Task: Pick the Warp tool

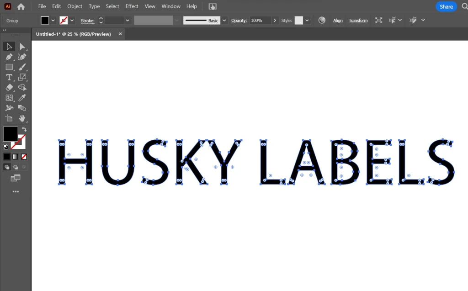Action: pos(9,108)
